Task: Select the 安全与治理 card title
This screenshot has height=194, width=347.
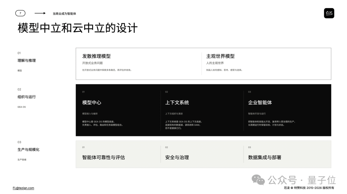Action: point(177,157)
